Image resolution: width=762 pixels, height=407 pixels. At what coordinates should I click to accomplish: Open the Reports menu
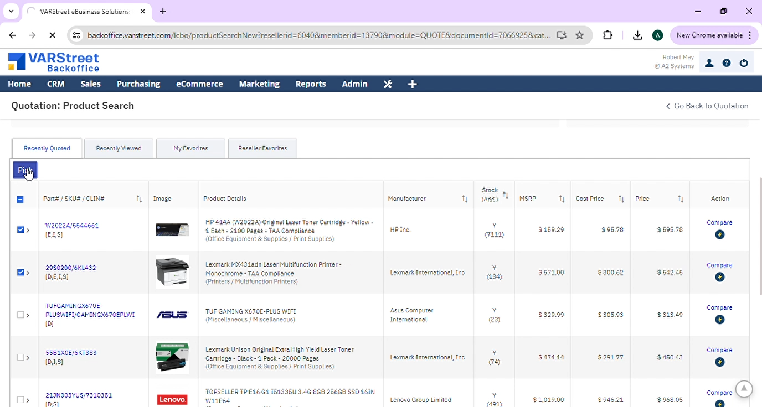(x=311, y=84)
